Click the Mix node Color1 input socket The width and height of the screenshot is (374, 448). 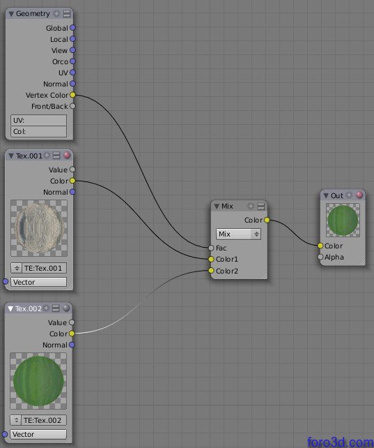coord(211,259)
